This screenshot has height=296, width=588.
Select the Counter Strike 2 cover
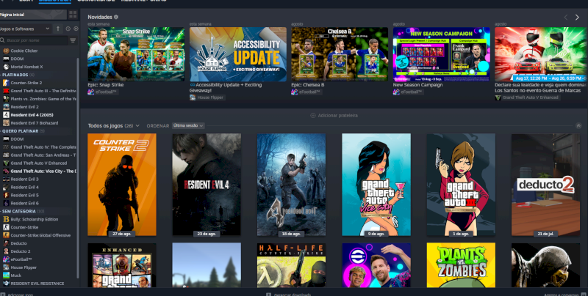click(x=122, y=185)
